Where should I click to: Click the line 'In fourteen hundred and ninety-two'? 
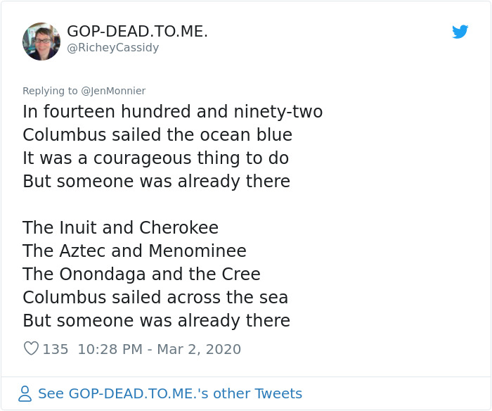pos(172,112)
